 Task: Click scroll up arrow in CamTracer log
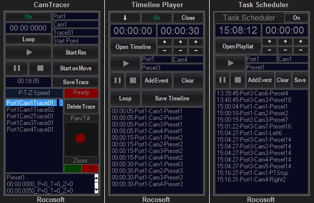click(x=96, y=177)
